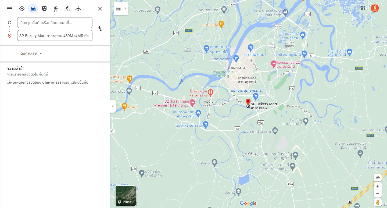Select the โรงพยาบาลสุราษฎร์ธานี hospital marker
387x208 pixels.
[210, 93]
